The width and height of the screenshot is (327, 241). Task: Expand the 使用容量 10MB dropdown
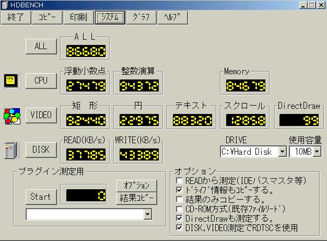[316, 152]
